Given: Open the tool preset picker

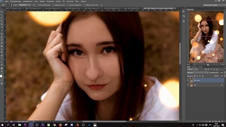Looking at the screenshot, I should coord(4,5).
